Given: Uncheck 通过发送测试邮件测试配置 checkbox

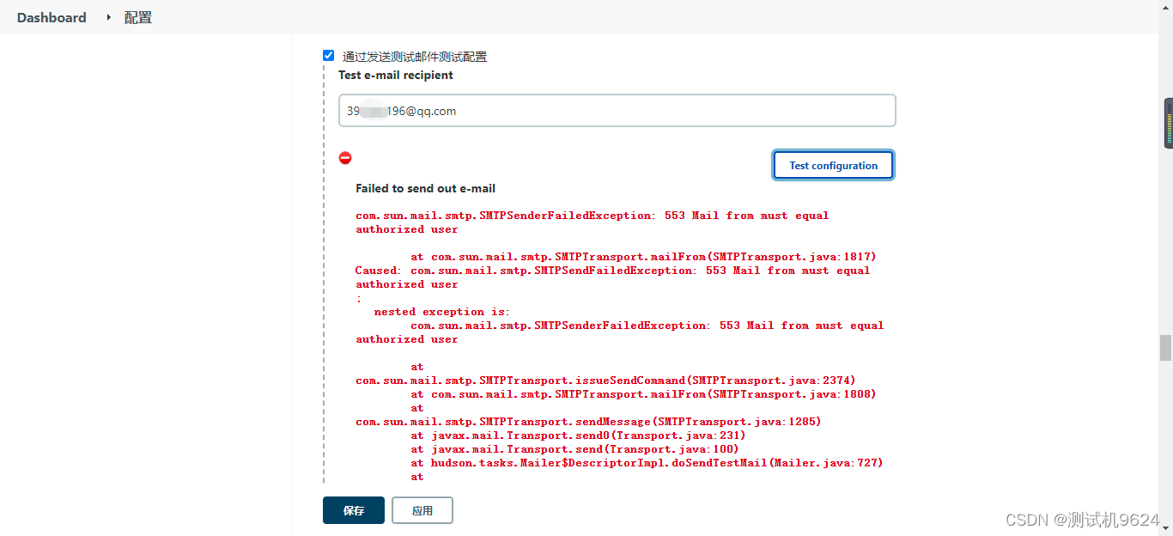Looking at the screenshot, I should click(328, 56).
